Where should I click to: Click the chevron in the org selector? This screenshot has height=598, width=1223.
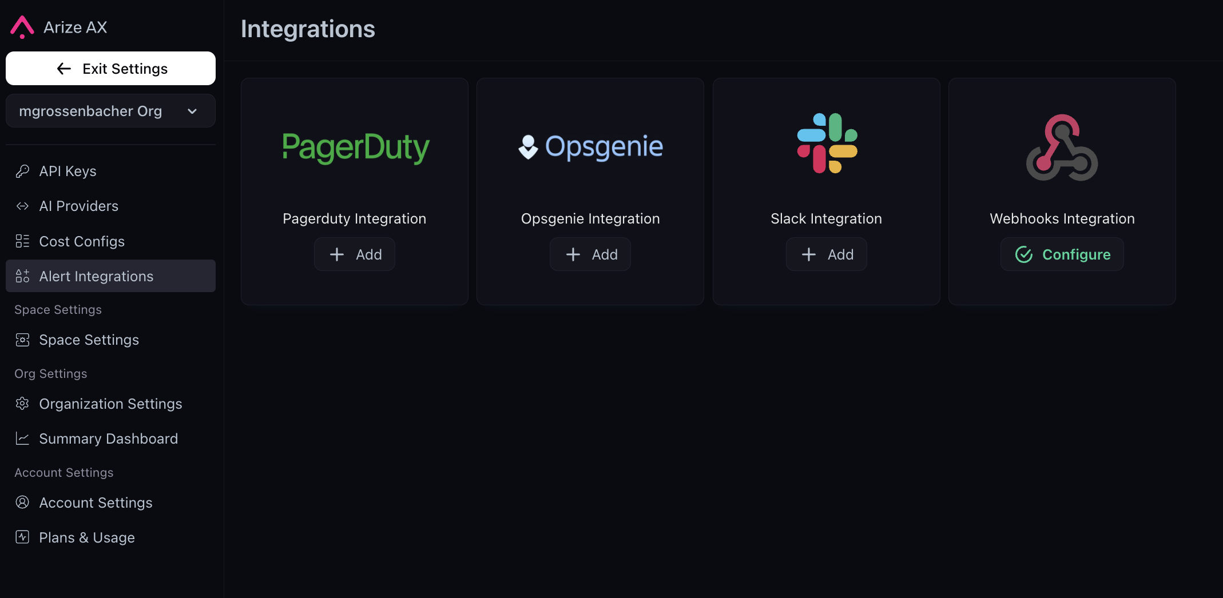coord(193,111)
